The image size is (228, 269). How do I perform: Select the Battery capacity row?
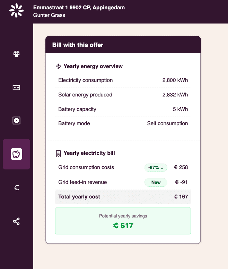(123, 109)
